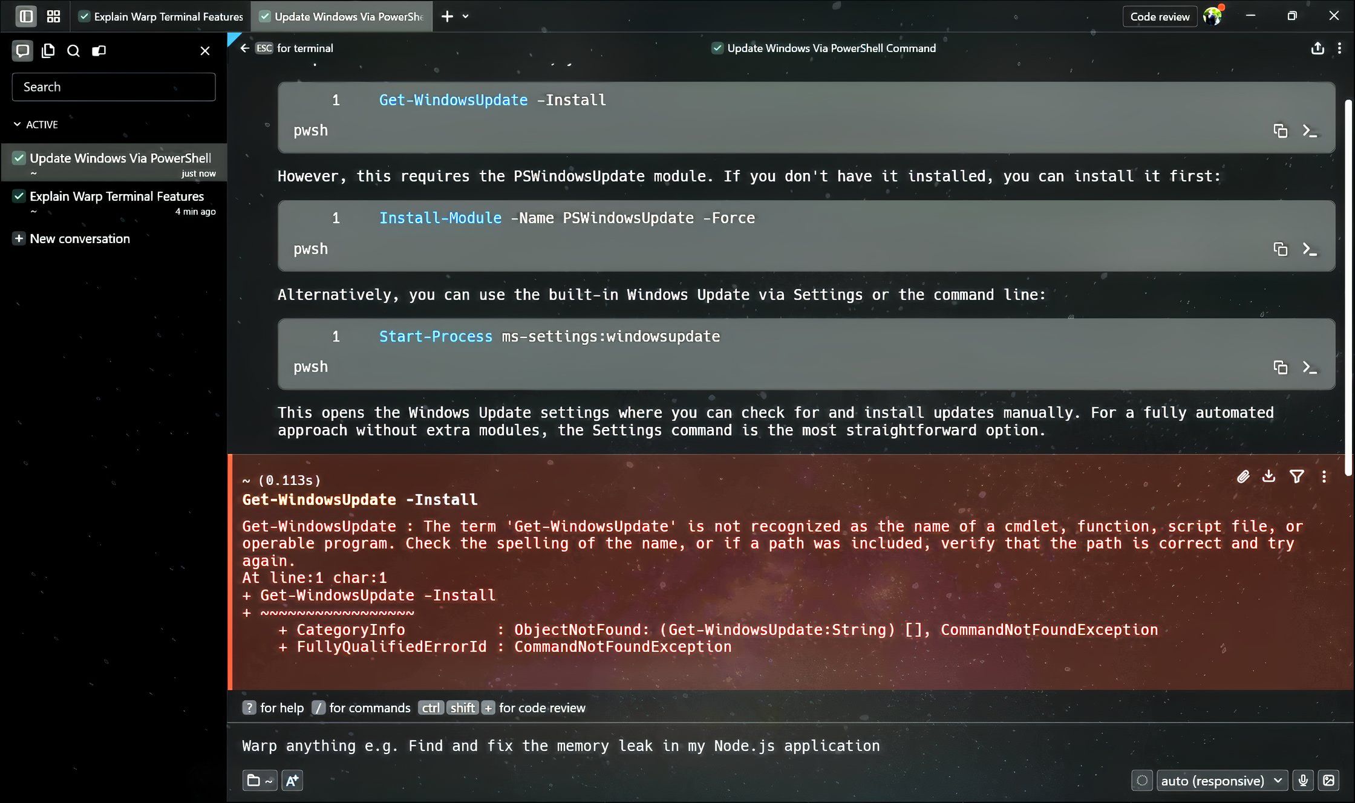The height and width of the screenshot is (803, 1355).
Task: Copy the Start-Process ms-settings code block
Action: 1280,367
